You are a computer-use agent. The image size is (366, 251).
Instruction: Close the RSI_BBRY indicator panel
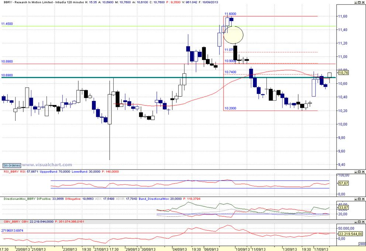click(x=363, y=172)
